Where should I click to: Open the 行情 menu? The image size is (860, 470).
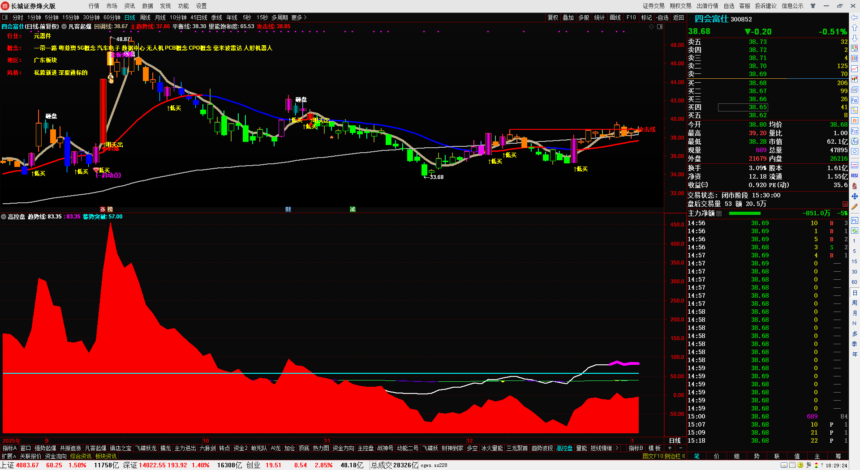[x=94, y=6]
